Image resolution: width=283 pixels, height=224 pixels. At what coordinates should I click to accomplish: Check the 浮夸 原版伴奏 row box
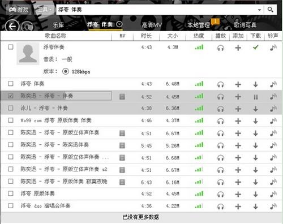pos(11,193)
